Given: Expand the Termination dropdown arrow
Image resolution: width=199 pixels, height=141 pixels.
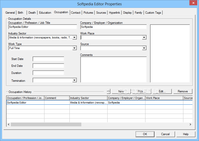Looking at the screenshot, I should (x=74, y=80).
